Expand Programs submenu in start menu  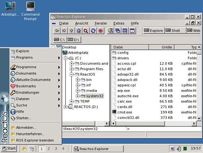(36, 57)
